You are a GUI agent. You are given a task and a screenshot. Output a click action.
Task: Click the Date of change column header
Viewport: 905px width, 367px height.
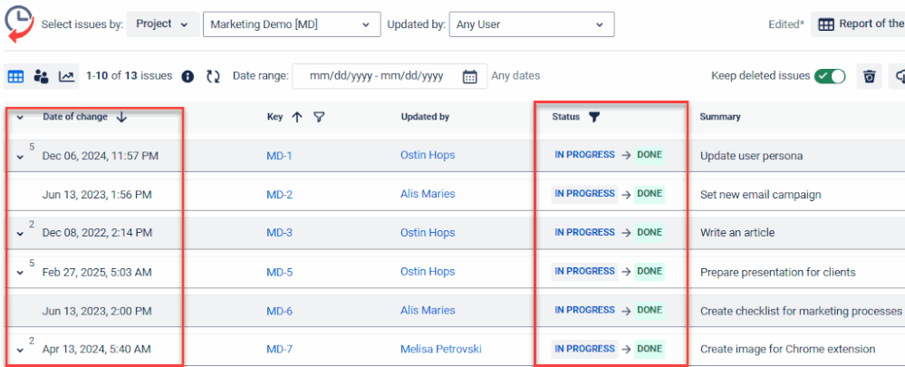coord(75,117)
